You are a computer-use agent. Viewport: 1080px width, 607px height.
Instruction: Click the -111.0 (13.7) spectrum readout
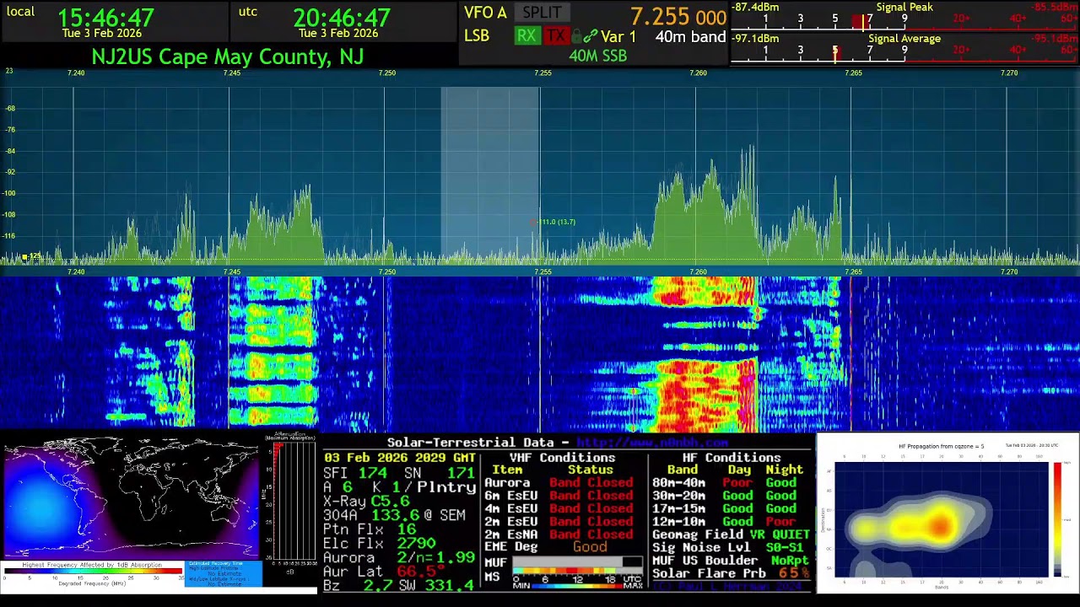[557, 222]
